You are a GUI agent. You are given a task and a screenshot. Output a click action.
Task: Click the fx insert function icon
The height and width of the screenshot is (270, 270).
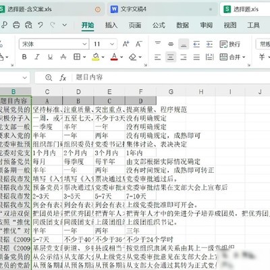coord(63,78)
